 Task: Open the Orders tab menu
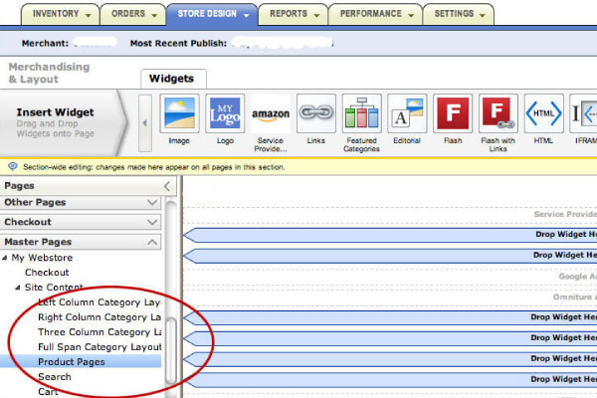pyautogui.click(x=132, y=14)
